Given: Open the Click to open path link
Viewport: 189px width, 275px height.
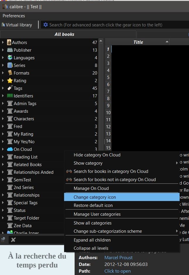Looking at the screenshot, I should (117, 271).
